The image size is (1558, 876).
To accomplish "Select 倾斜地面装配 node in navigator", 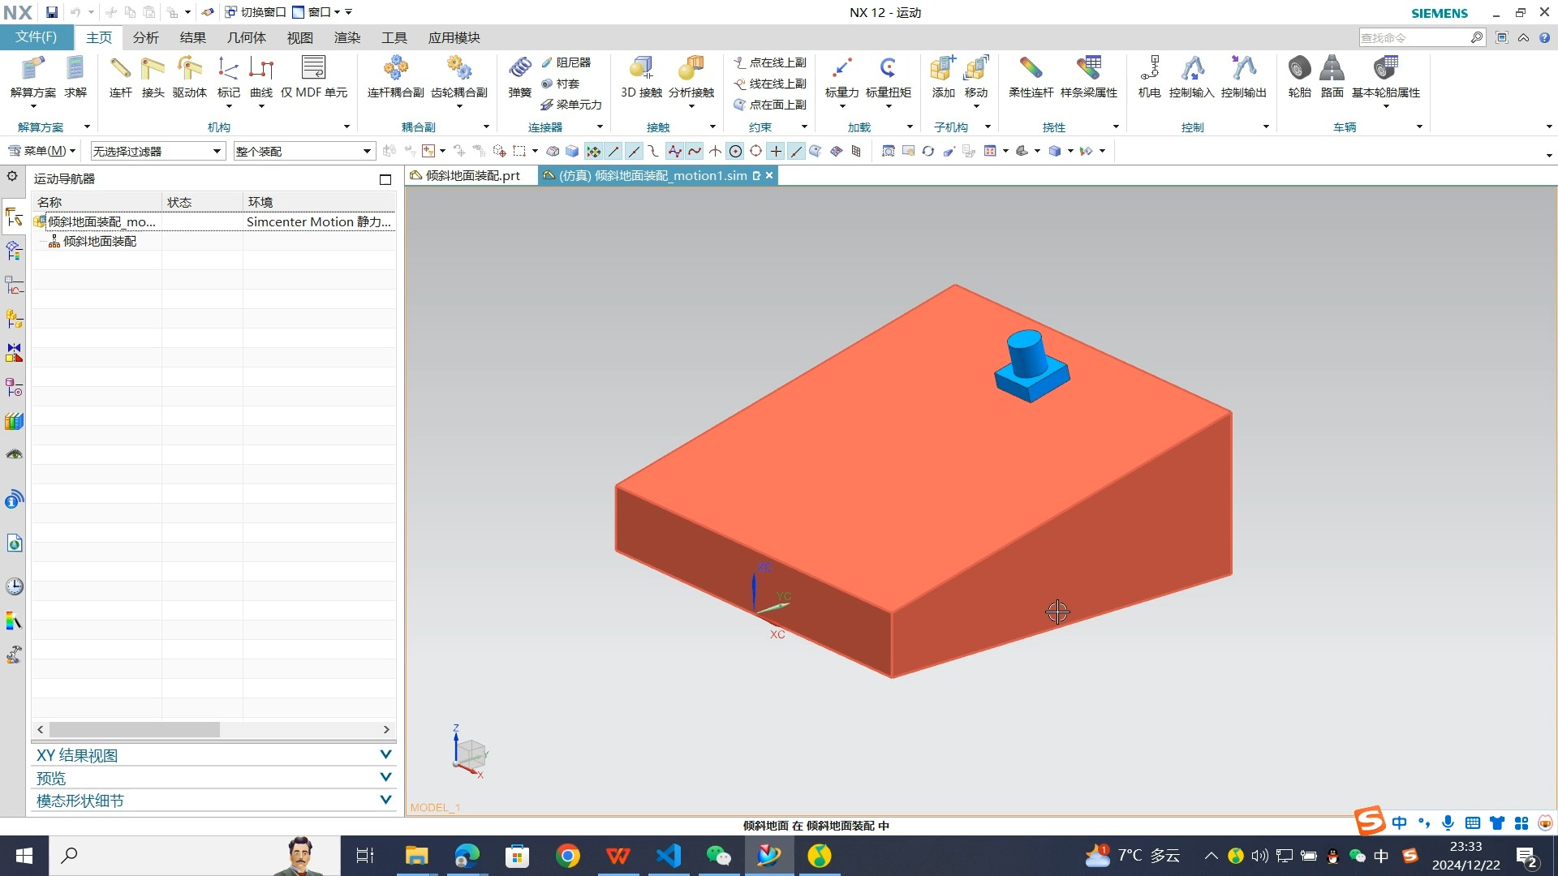I will [100, 241].
